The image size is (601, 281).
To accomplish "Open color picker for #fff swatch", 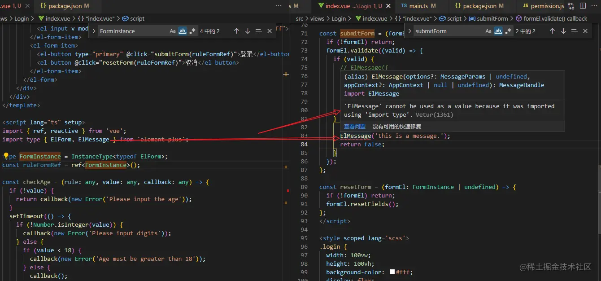I will (392, 272).
